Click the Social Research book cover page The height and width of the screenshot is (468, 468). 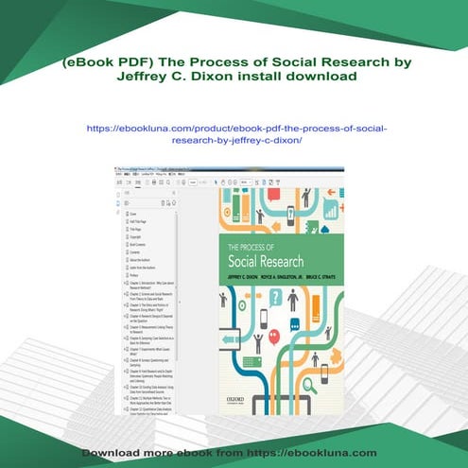282,302
